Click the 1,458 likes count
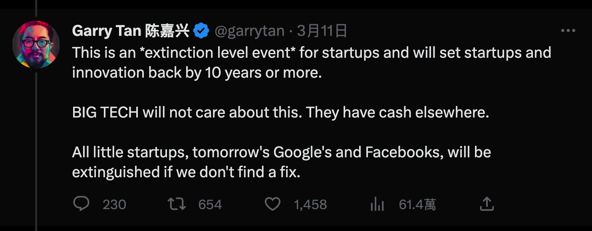This screenshot has width=592, height=231. [x=310, y=205]
